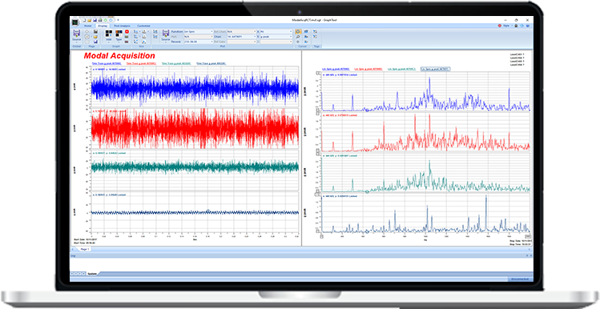Click the blue save-disk icon in the Page group
This screenshot has width=600, height=309.
pyautogui.click(x=95, y=42)
